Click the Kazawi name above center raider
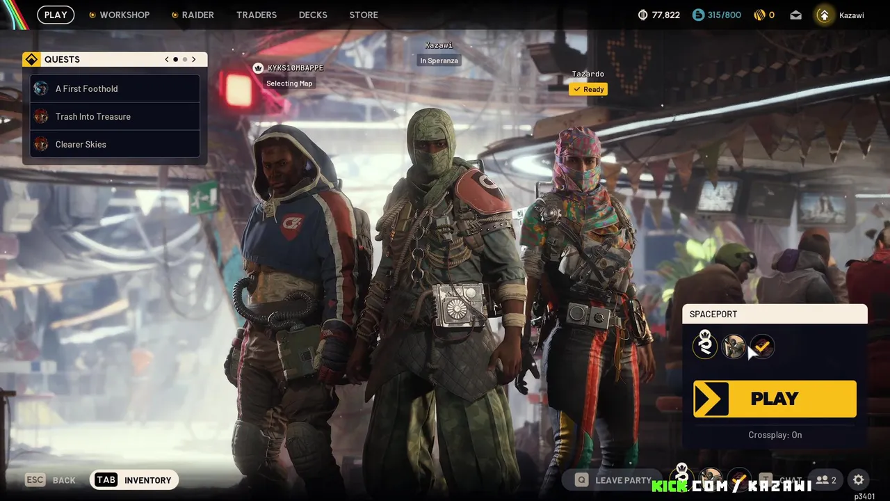The width and height of the screenshot is (890, 501). (x=439, y=45)
